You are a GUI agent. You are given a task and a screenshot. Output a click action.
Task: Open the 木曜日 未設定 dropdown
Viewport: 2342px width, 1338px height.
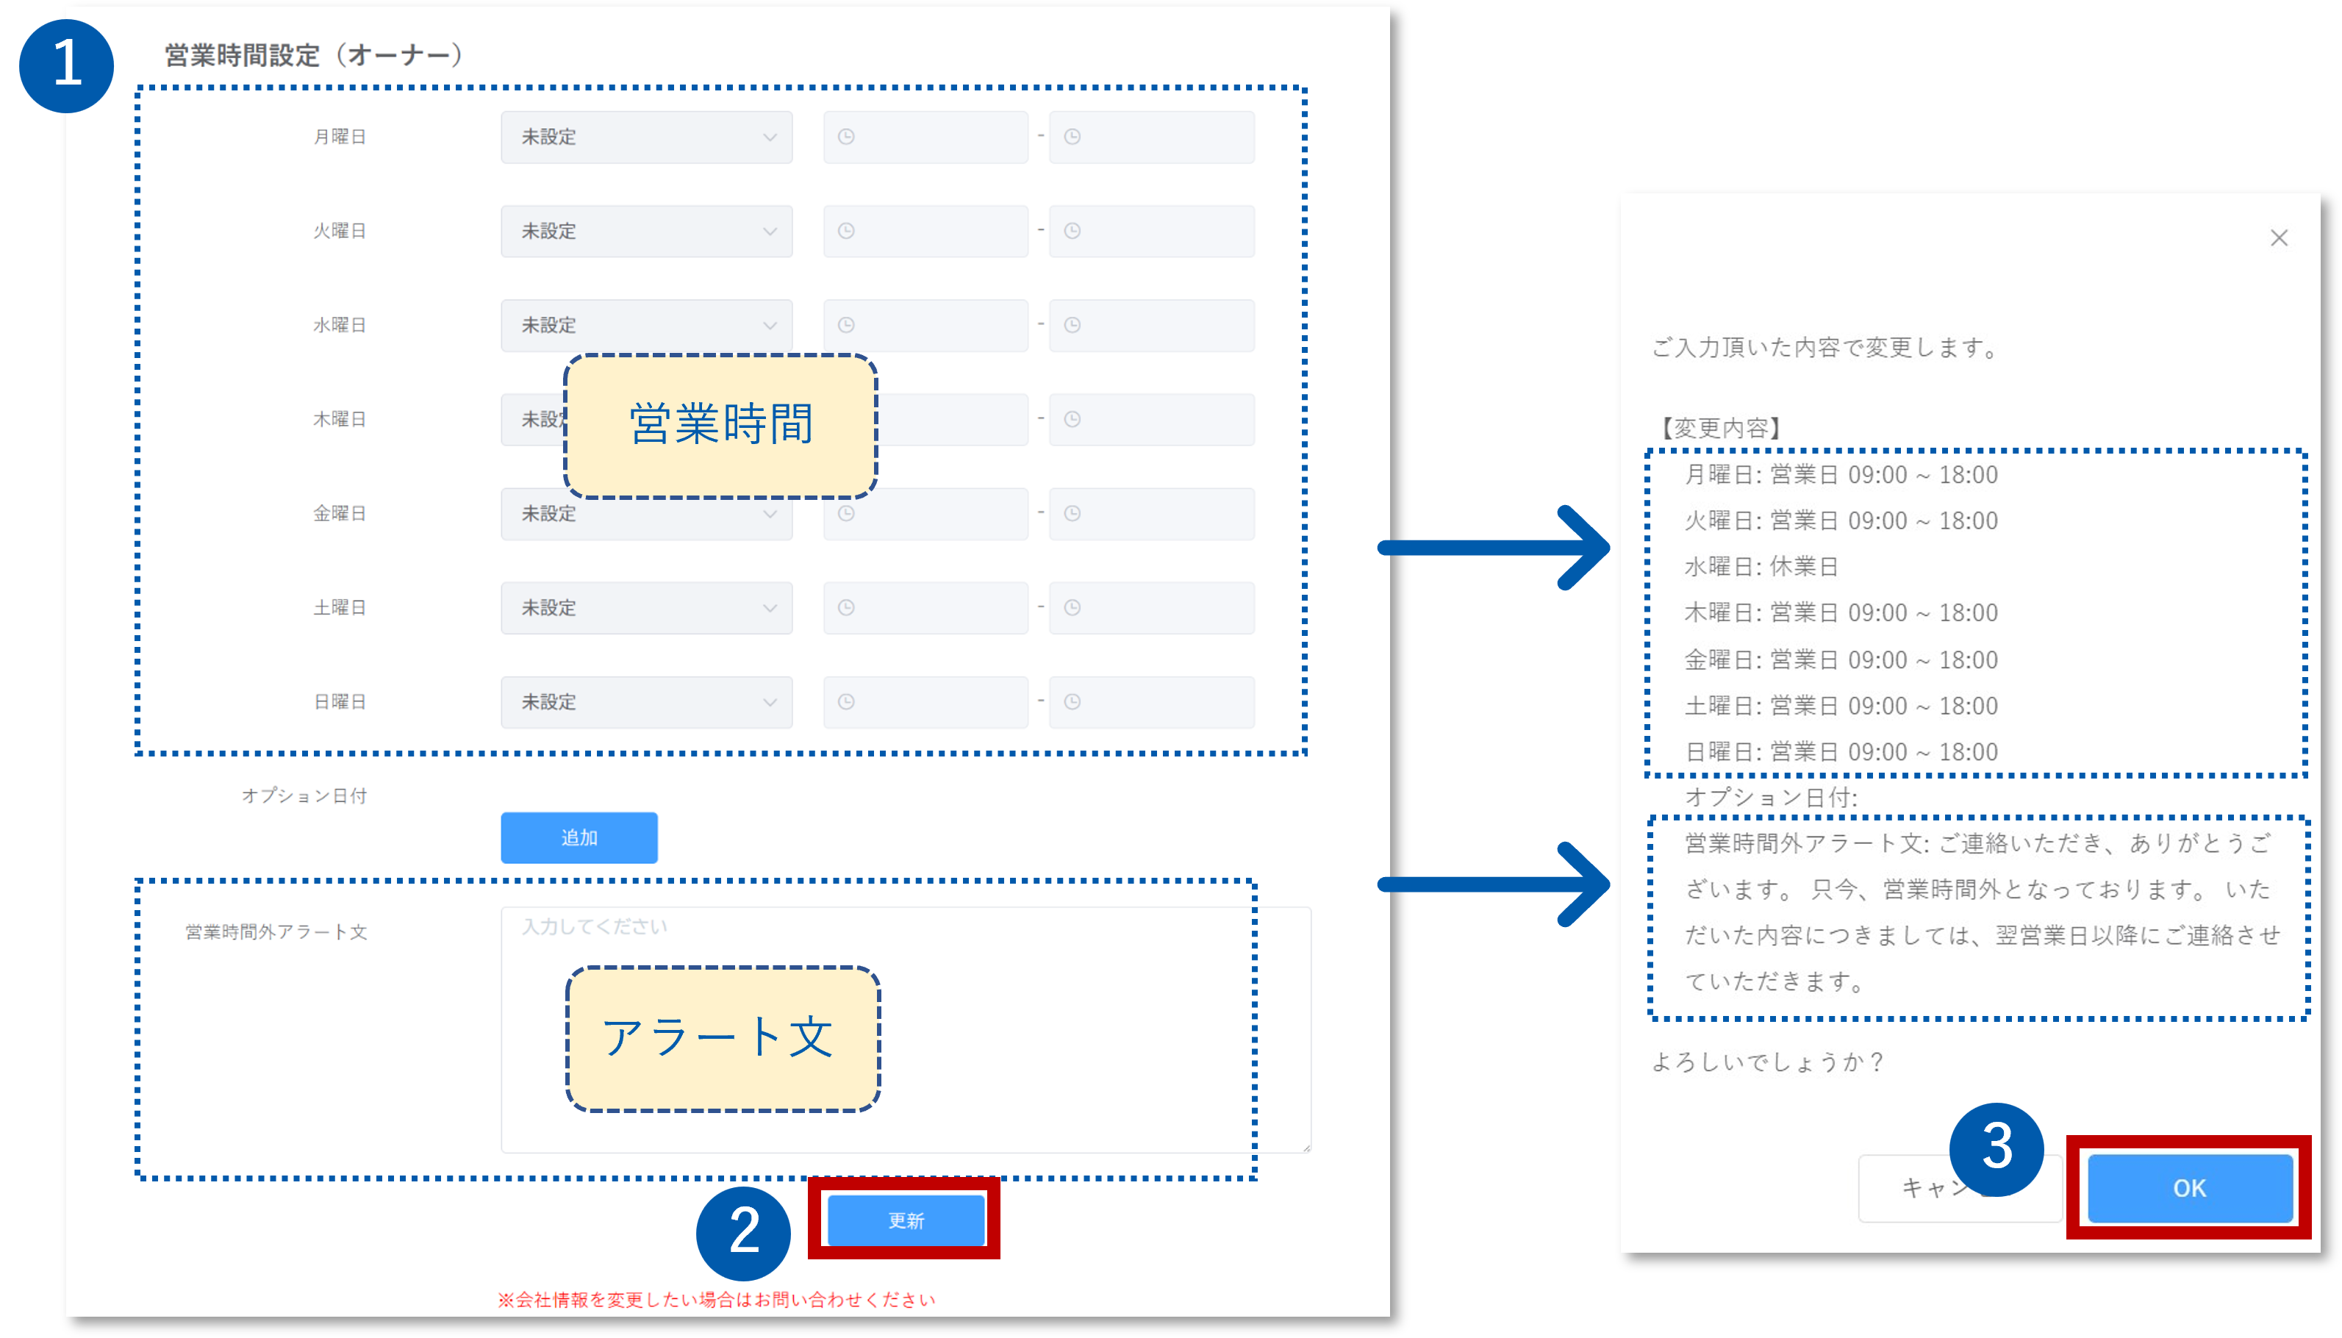(x=646, y=419)
